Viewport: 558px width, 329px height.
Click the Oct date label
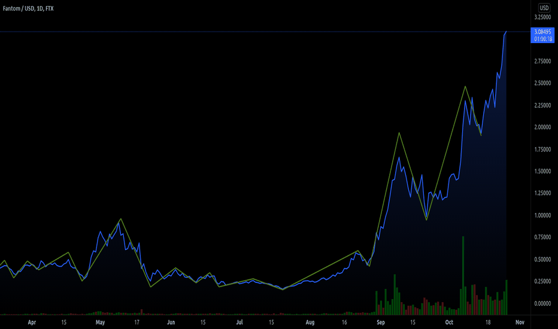(449, 322)
